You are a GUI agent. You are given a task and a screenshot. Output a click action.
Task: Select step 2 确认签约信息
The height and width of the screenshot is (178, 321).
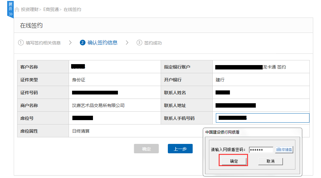pyautogui.click(x=99, y=43)
